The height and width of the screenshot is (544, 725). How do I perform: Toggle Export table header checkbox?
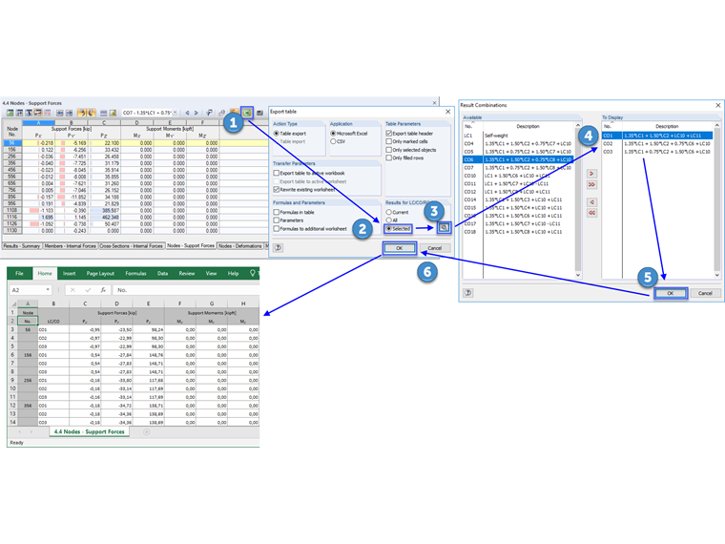[389, 134]
